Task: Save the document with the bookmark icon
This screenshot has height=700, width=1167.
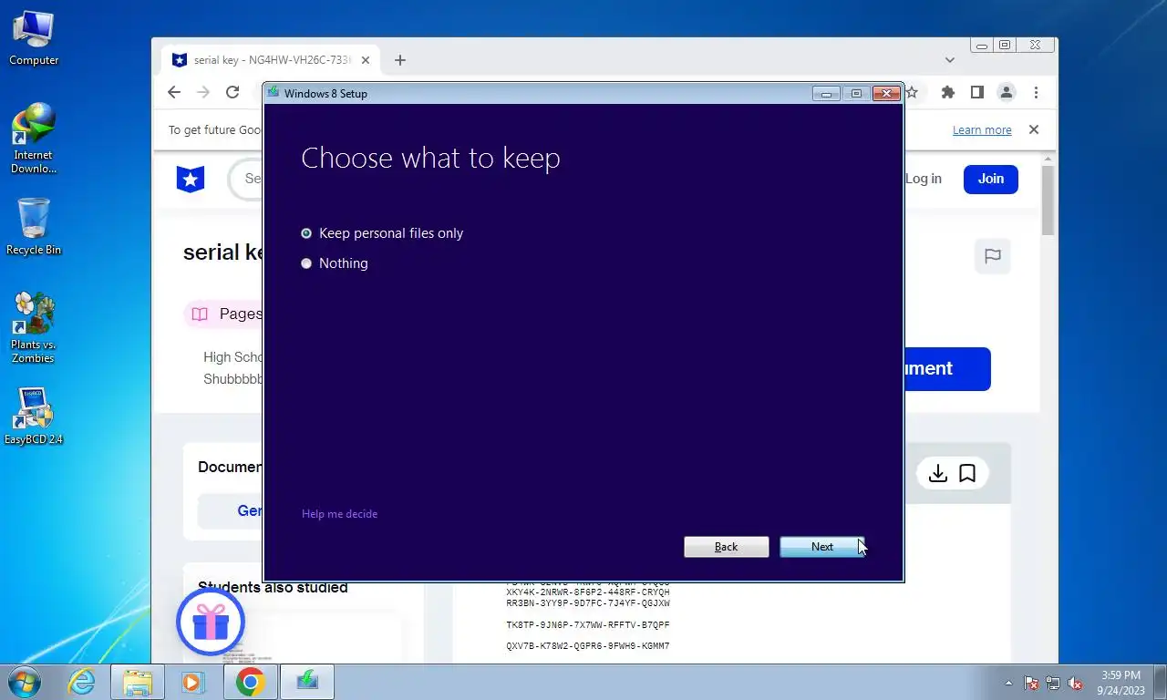Action: (x=967, y=473)
